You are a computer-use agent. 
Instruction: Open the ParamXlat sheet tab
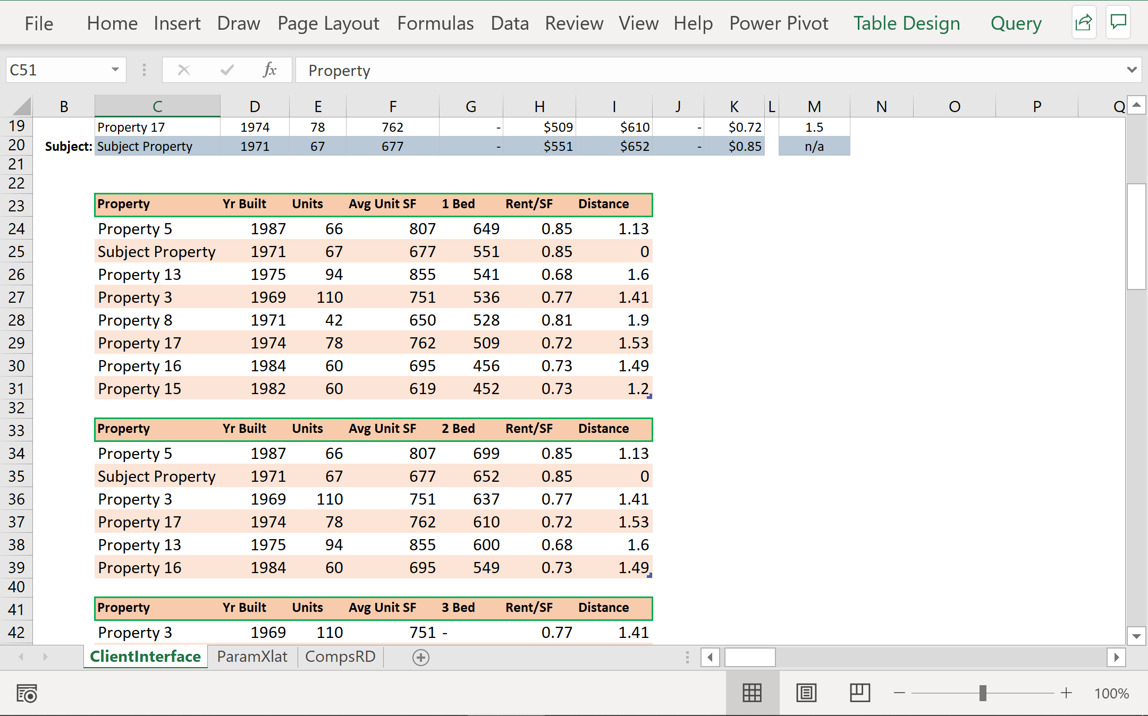pyautogui.click(x=252, y=657)
